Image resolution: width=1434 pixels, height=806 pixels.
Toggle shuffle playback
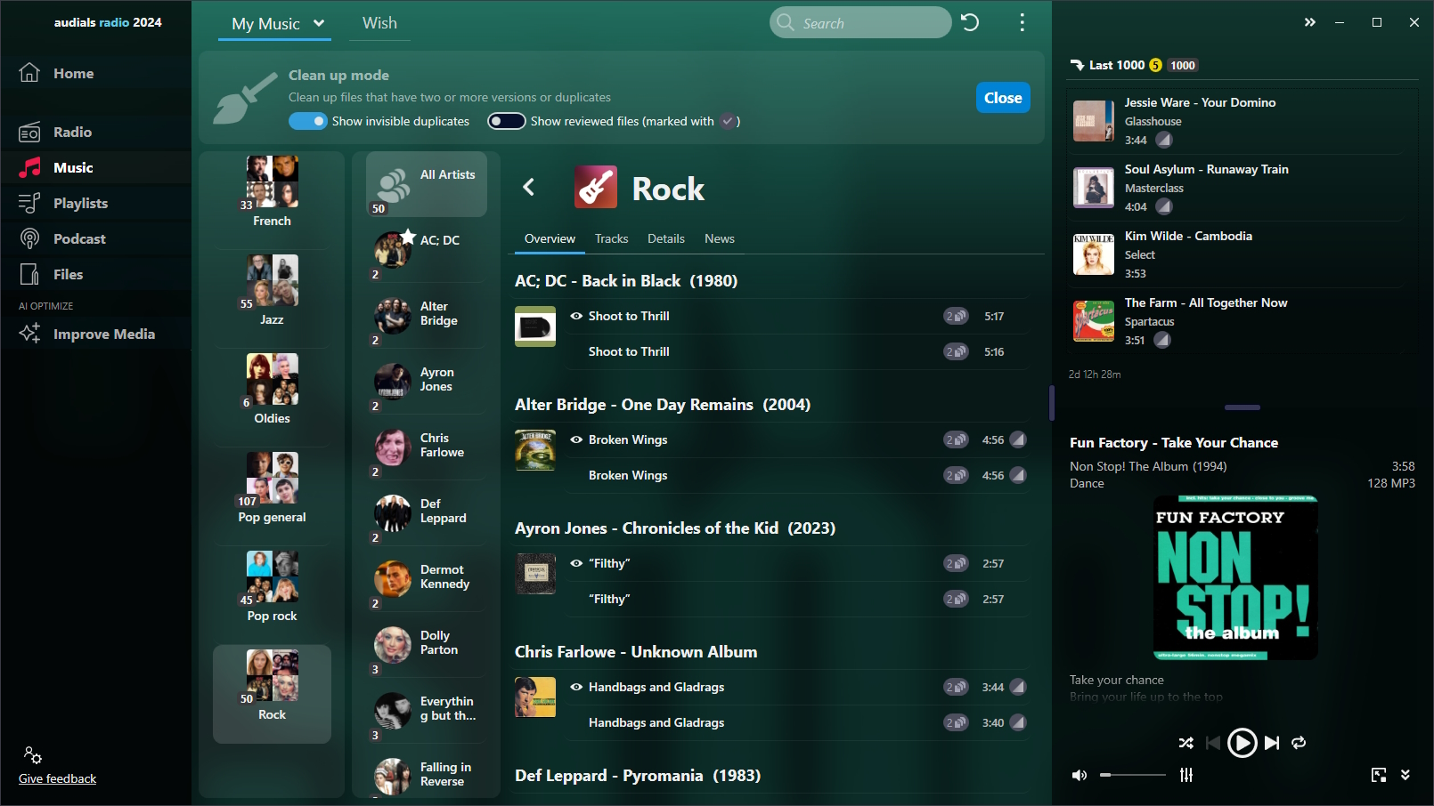pyautogui.click(x=1185, y=743)
